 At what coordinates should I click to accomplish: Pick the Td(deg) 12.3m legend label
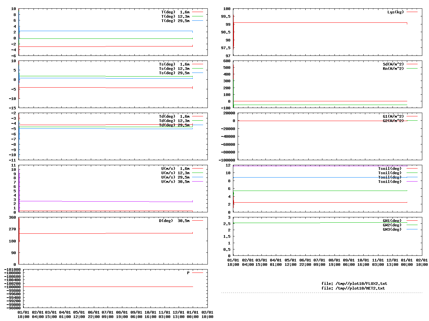click(x=174, y=121)
